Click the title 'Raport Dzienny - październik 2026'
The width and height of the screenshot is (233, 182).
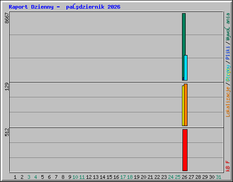tap(65, 7)
